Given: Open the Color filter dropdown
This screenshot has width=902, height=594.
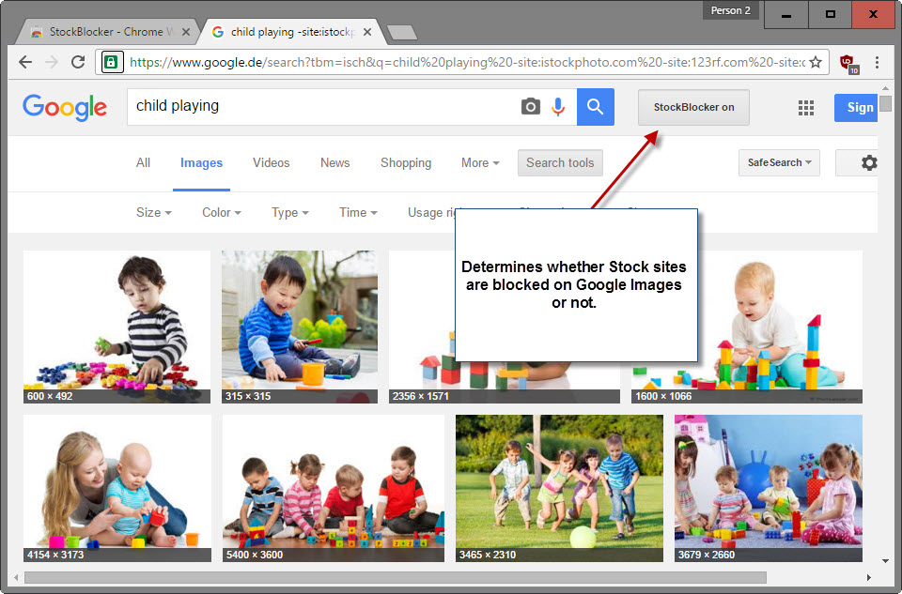Looking at the screenshot, I should click(222, 213).
